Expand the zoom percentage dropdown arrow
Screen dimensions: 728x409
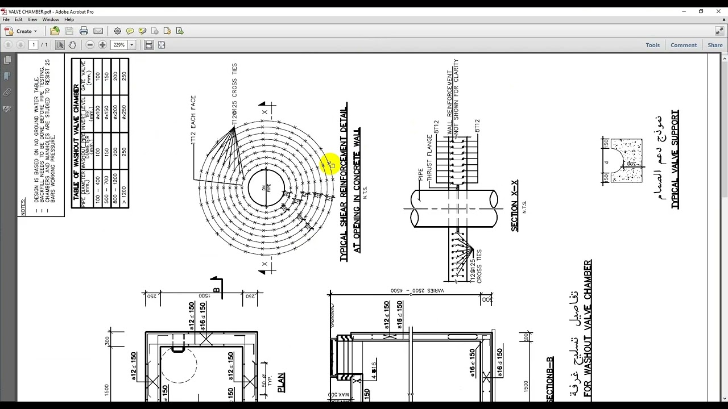point(131,45)
